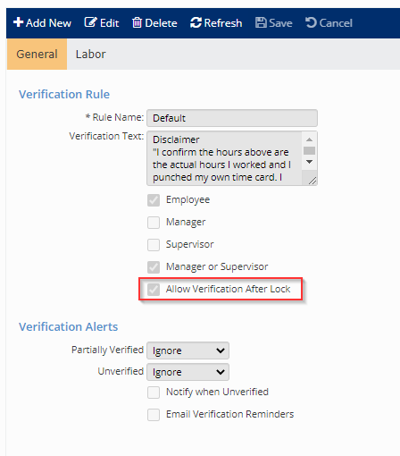Click up arrow in Verification Text scrollbar
The width and height of the screenshot is (400, 456).
(x=309, y=139)
